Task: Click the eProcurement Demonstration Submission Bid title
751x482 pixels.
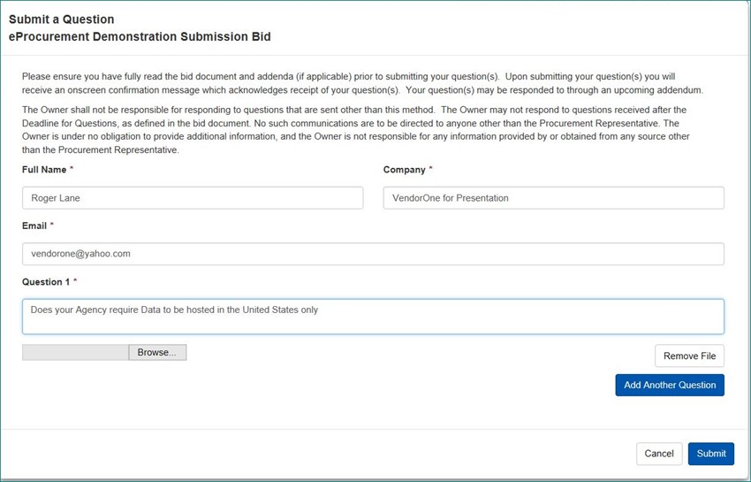Action: [x=140, y=37]
